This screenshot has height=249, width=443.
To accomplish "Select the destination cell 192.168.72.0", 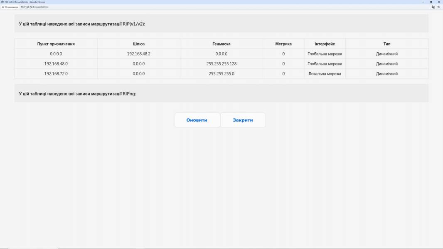I will pos(56,73).
